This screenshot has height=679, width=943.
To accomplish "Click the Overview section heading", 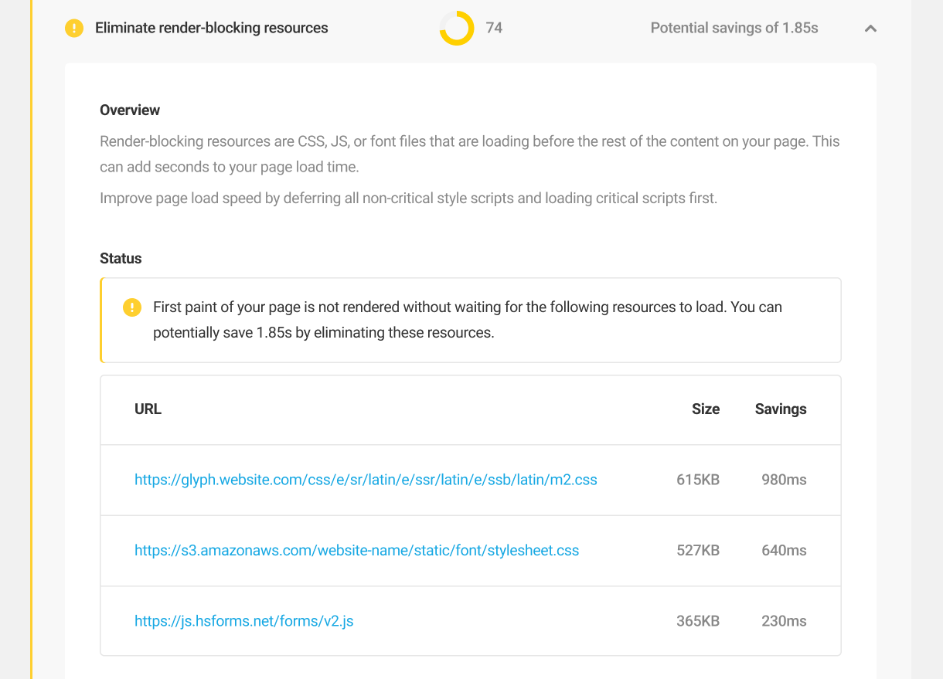I will tap(129, 110).
